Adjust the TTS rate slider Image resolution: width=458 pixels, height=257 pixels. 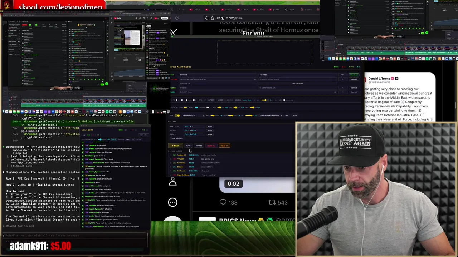click(215, 115)
